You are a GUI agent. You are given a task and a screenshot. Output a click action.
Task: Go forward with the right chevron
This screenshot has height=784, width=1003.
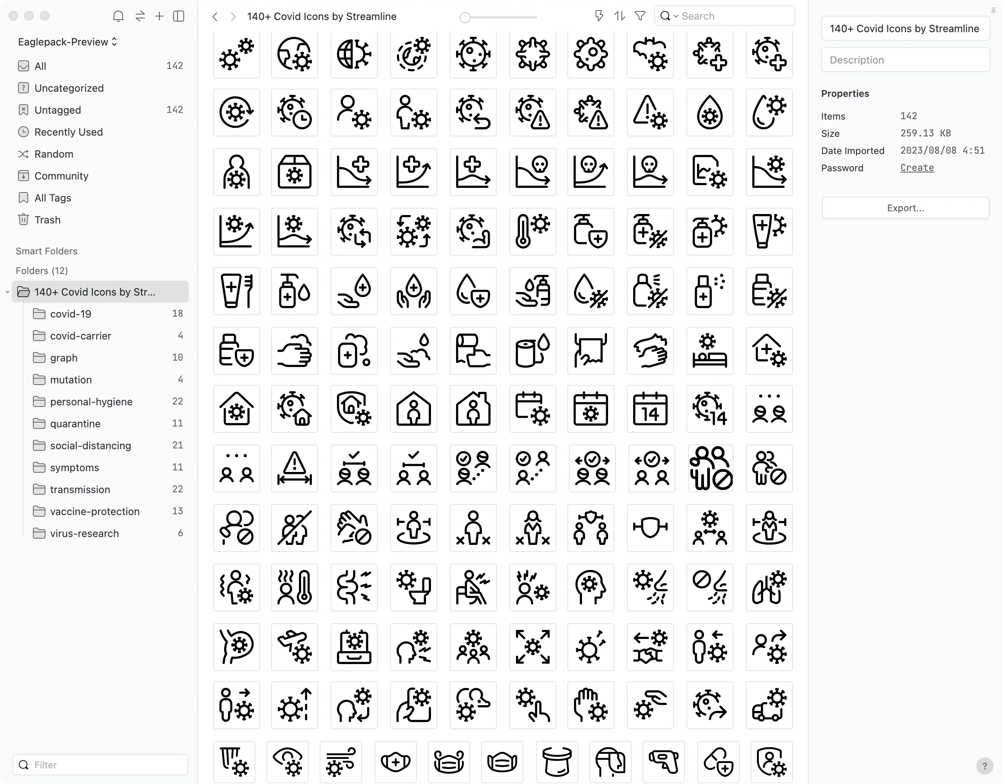coord(233,16)
